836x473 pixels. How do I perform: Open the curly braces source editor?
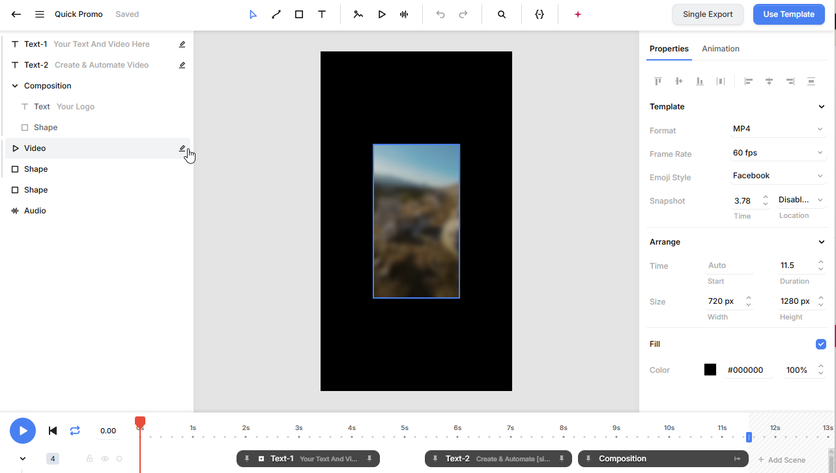point(540,14)
